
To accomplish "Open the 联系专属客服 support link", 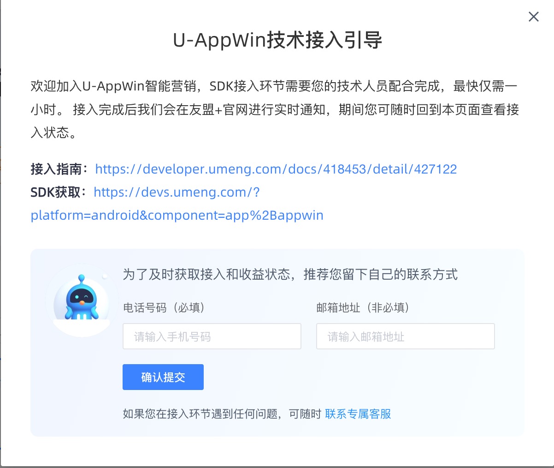I will tap(358, 414).
